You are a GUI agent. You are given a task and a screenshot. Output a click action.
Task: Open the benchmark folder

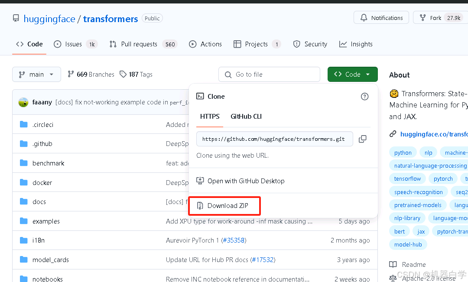(49, 163)
